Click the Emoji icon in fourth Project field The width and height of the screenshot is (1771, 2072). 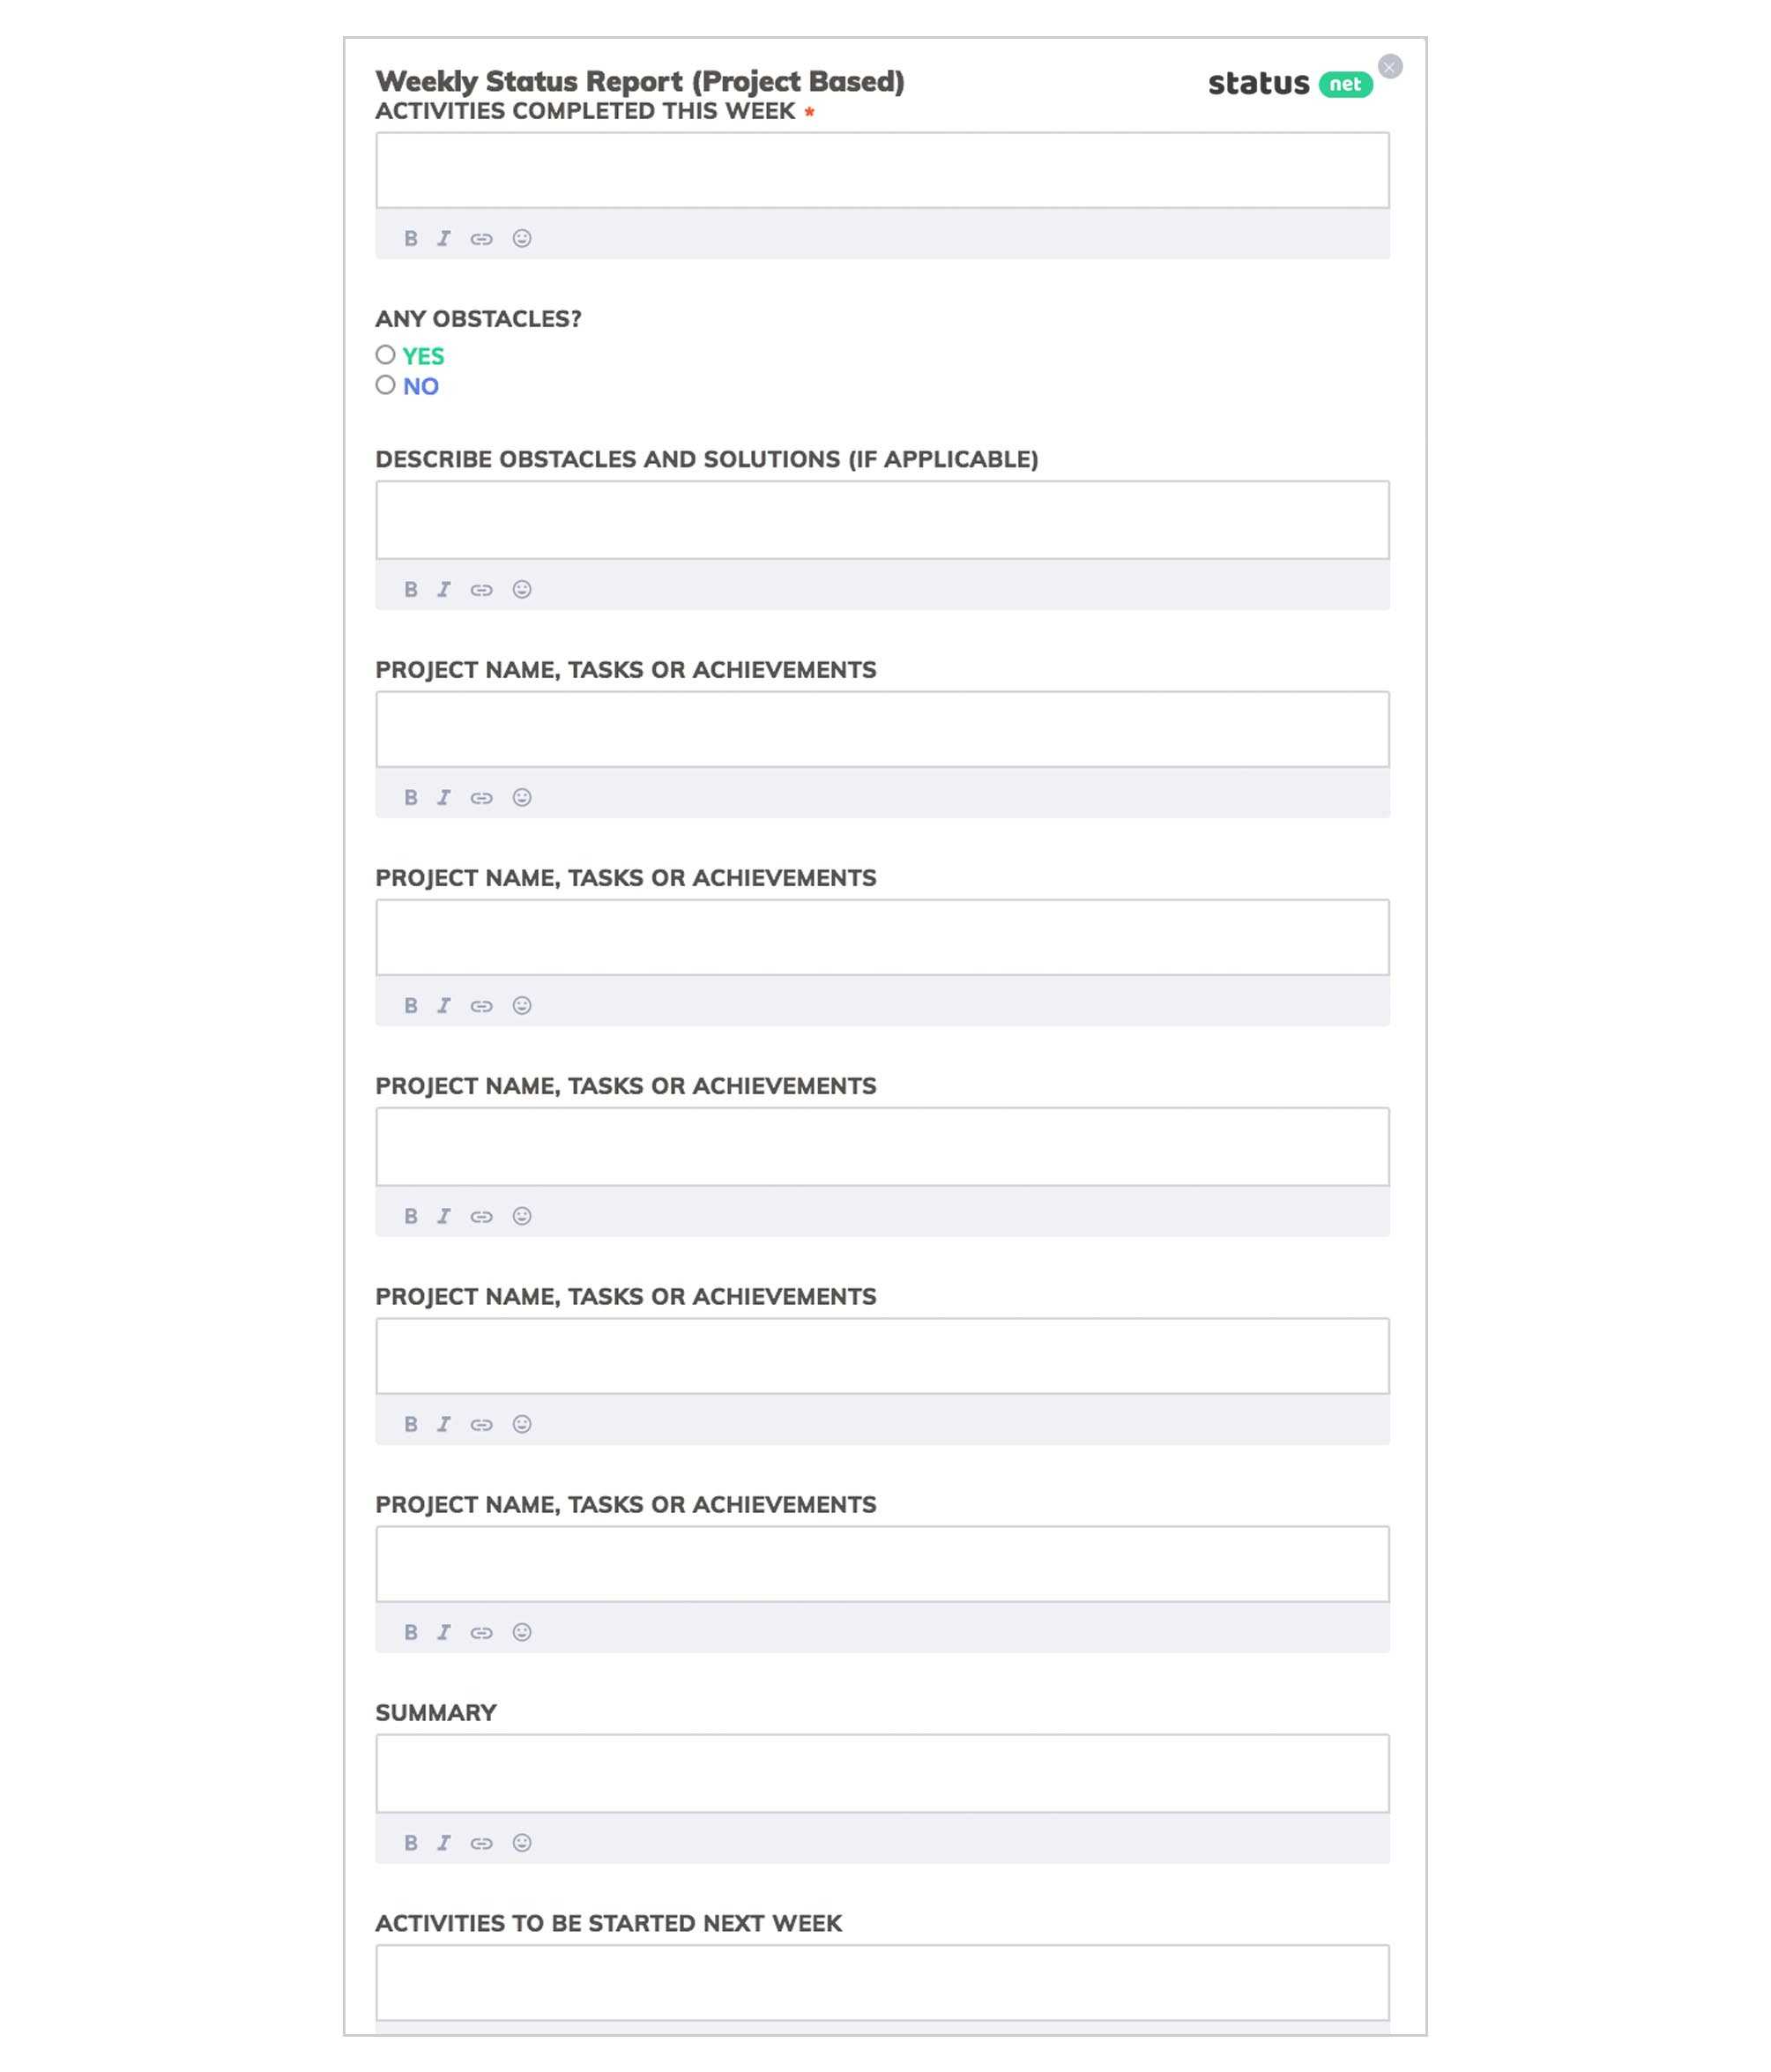pyautogui.click(x=522, y=1424)
